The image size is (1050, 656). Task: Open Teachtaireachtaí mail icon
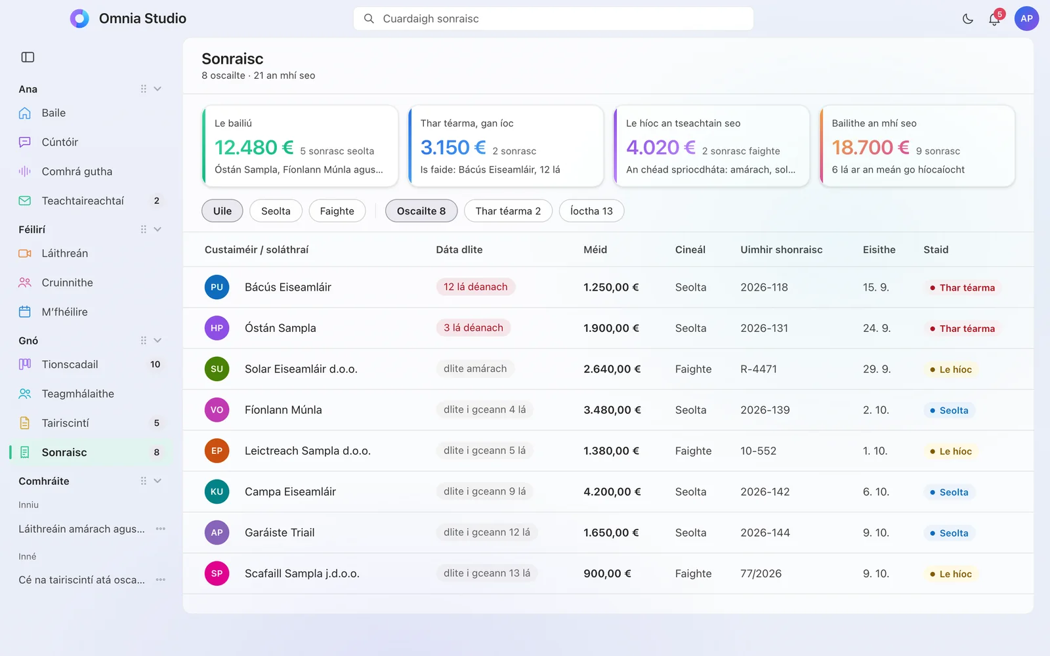(x=25, y=201)
